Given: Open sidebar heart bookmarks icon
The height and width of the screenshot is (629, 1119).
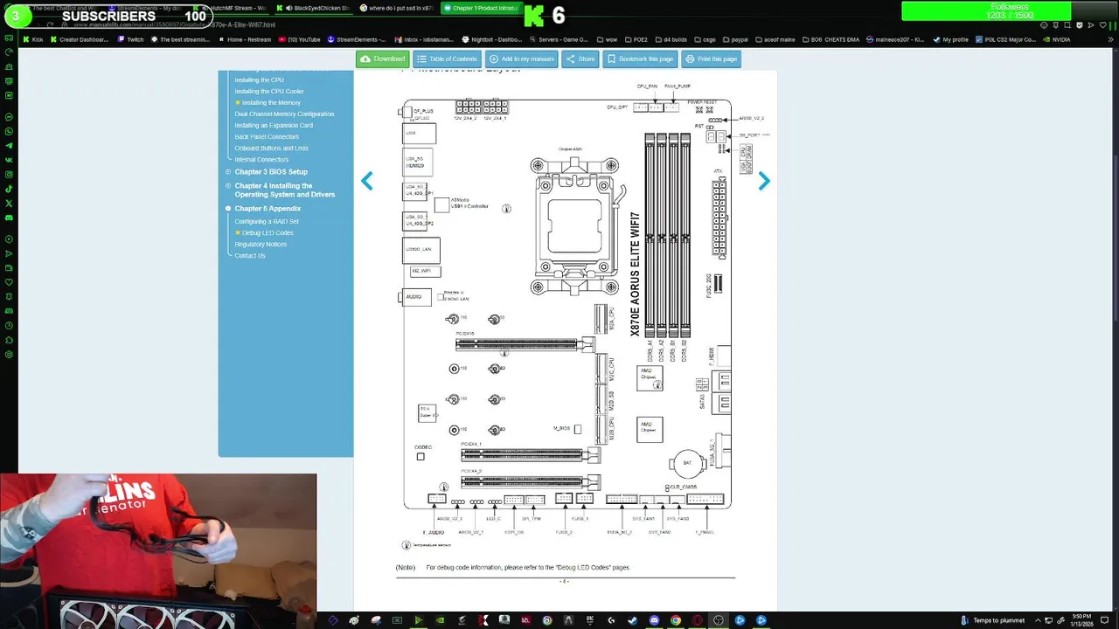Looking at the screenshot, I should tap(9, 282).
